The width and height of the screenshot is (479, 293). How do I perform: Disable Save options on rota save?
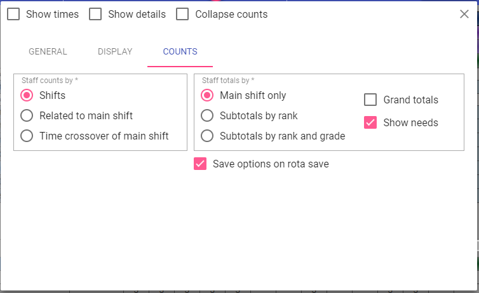200,164
